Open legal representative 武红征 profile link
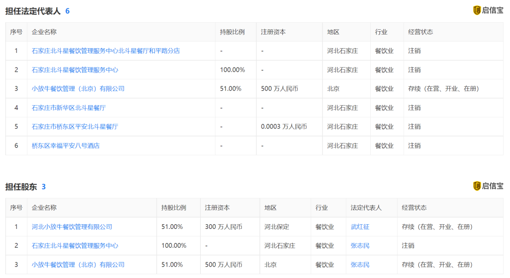Viewport: 510px width, 278px height. [x=360, y=227]
